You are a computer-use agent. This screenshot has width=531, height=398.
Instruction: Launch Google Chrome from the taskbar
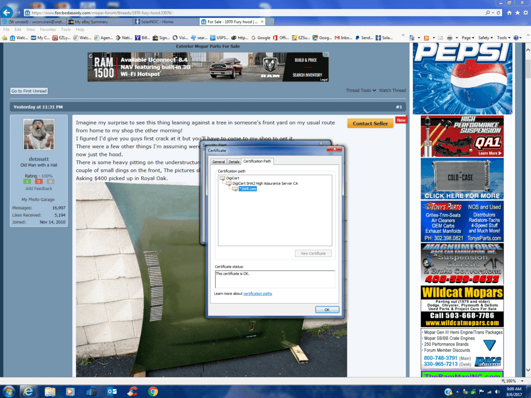click(x=152, y=391)
